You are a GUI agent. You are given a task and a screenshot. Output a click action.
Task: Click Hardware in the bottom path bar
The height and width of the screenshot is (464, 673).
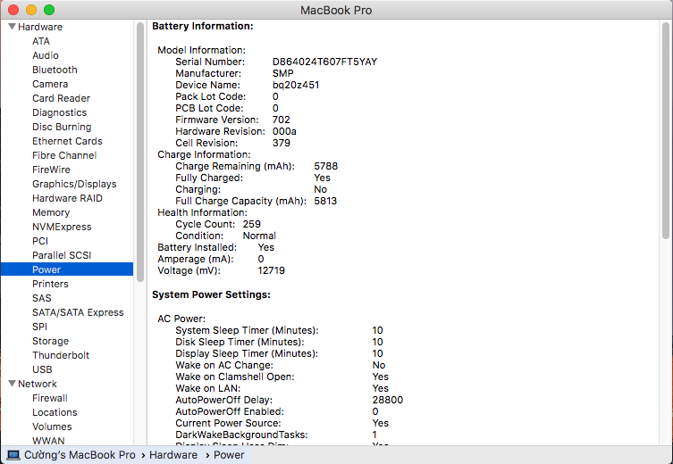click(173, 455)
